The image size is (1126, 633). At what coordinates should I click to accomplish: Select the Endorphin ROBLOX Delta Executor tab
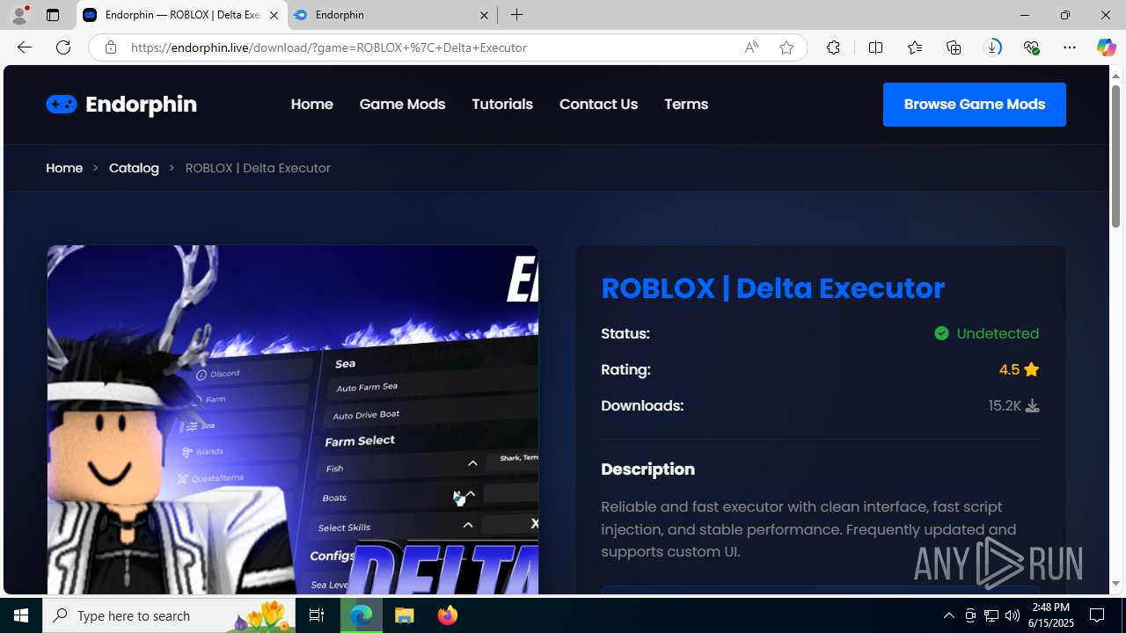pyautogui.click(x=181, y=15)
